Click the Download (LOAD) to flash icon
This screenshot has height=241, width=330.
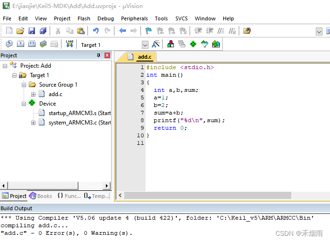coord(69,45)
